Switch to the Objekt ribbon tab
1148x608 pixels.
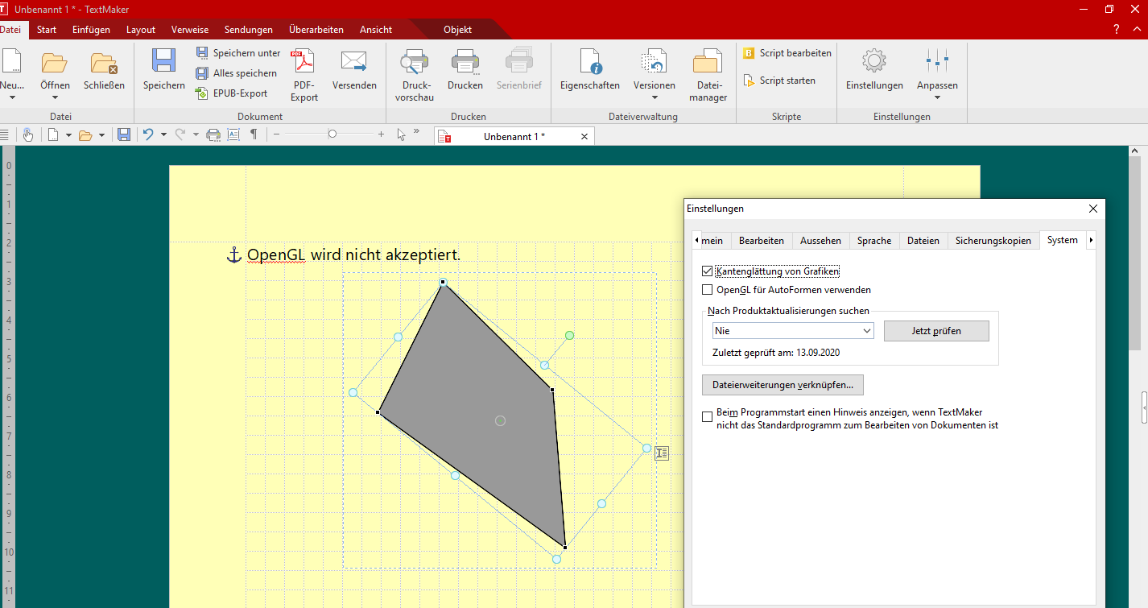coord(458,30)
